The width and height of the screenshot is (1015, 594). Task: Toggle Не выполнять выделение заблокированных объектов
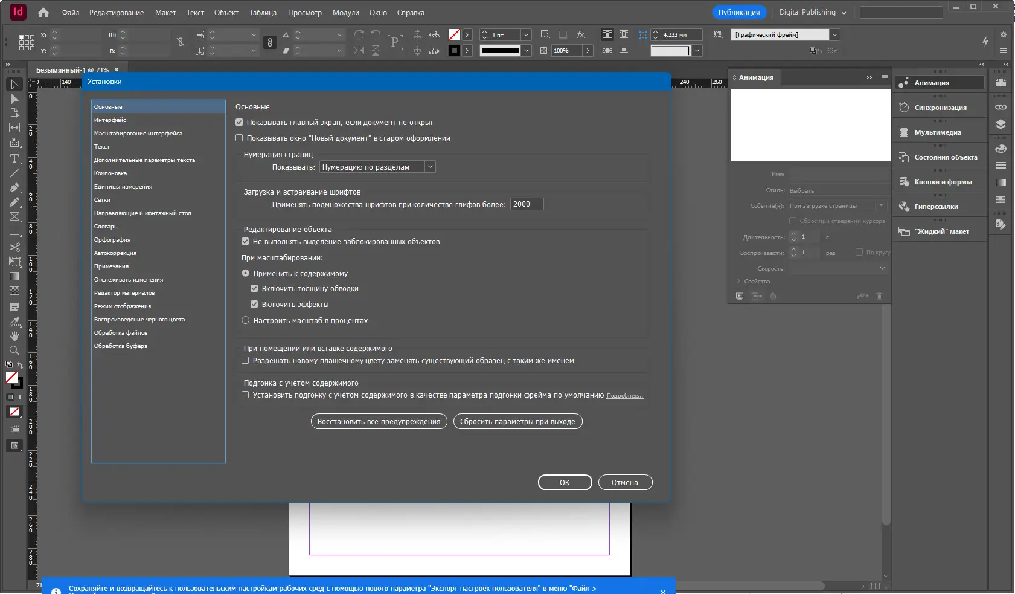[245, 241]
